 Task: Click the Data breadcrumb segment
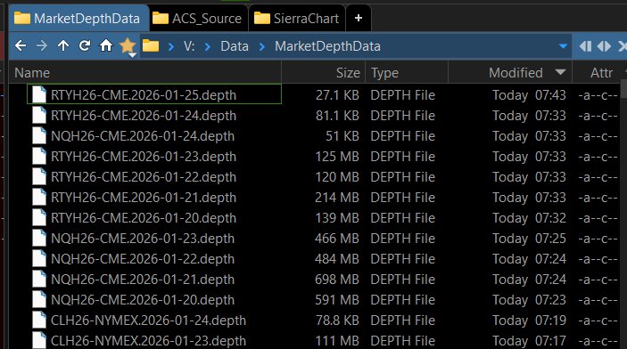pyautogui.click(x=235, y=46)
